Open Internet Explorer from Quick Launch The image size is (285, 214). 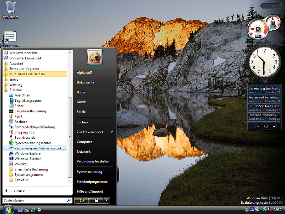(x=33, y=210)
